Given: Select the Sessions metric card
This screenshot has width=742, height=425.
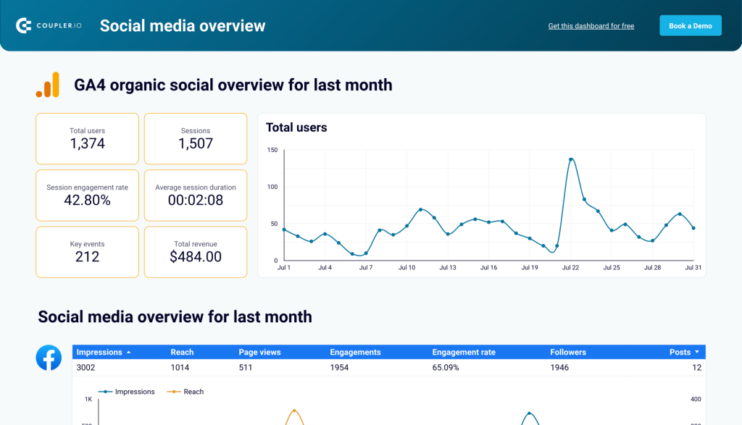Looking at the screenshot, I should [196, 138].
